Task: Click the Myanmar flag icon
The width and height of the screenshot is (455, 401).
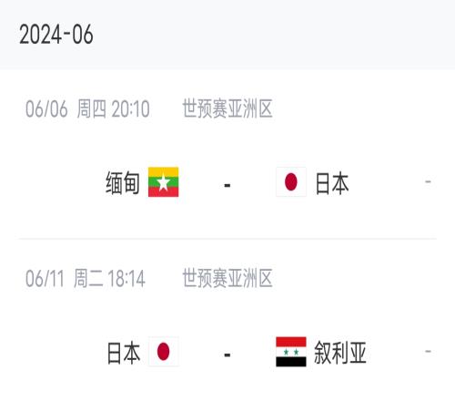Action: pyautogui.click(x=163, y=182)
